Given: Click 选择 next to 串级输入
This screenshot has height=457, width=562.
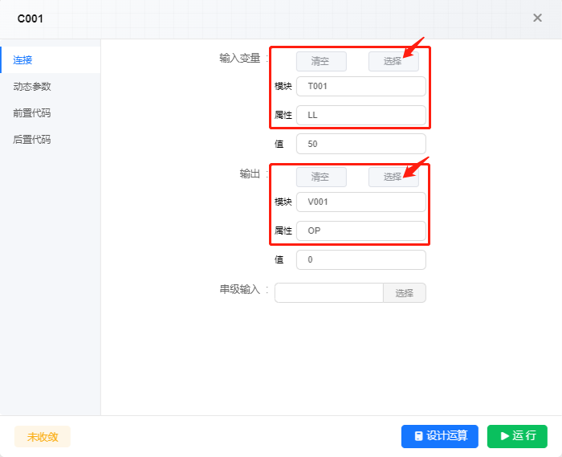Looking at the screenshot, I should pyautogui.click(x=405, y=293).
